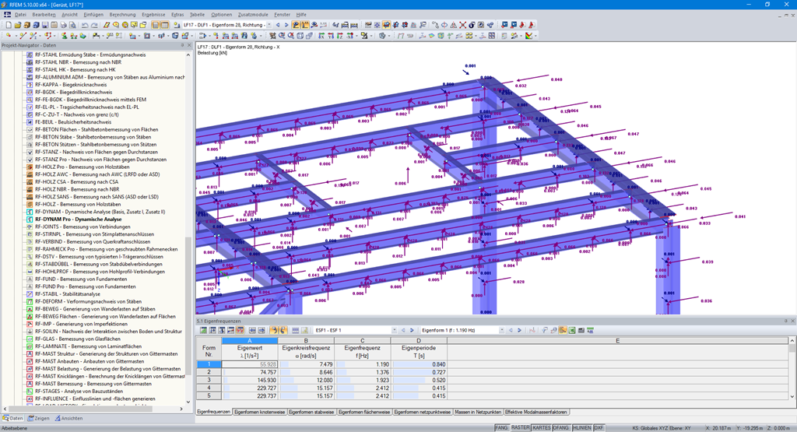
Task: Show previous load case arrow in toolbar
Action: 278,24
